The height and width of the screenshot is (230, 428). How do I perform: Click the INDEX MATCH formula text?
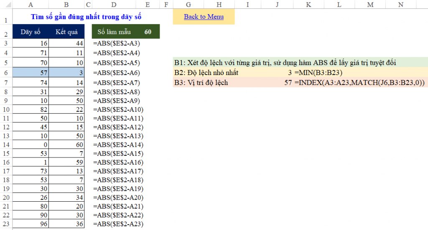[x=359, y=82]
